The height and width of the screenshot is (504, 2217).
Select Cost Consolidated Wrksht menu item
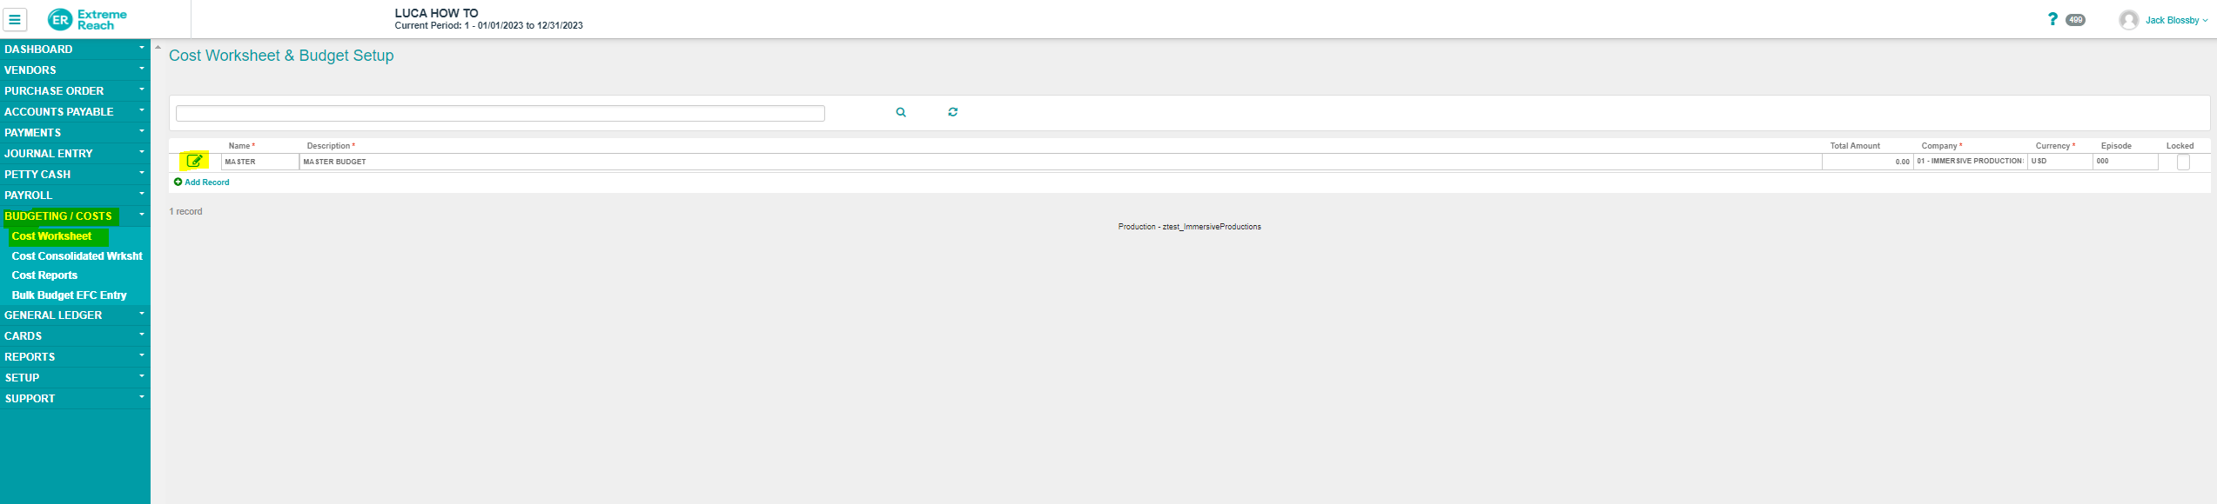[77, 256]
